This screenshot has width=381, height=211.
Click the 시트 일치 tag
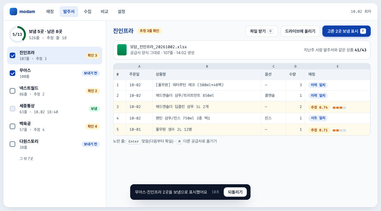(318, 118)
